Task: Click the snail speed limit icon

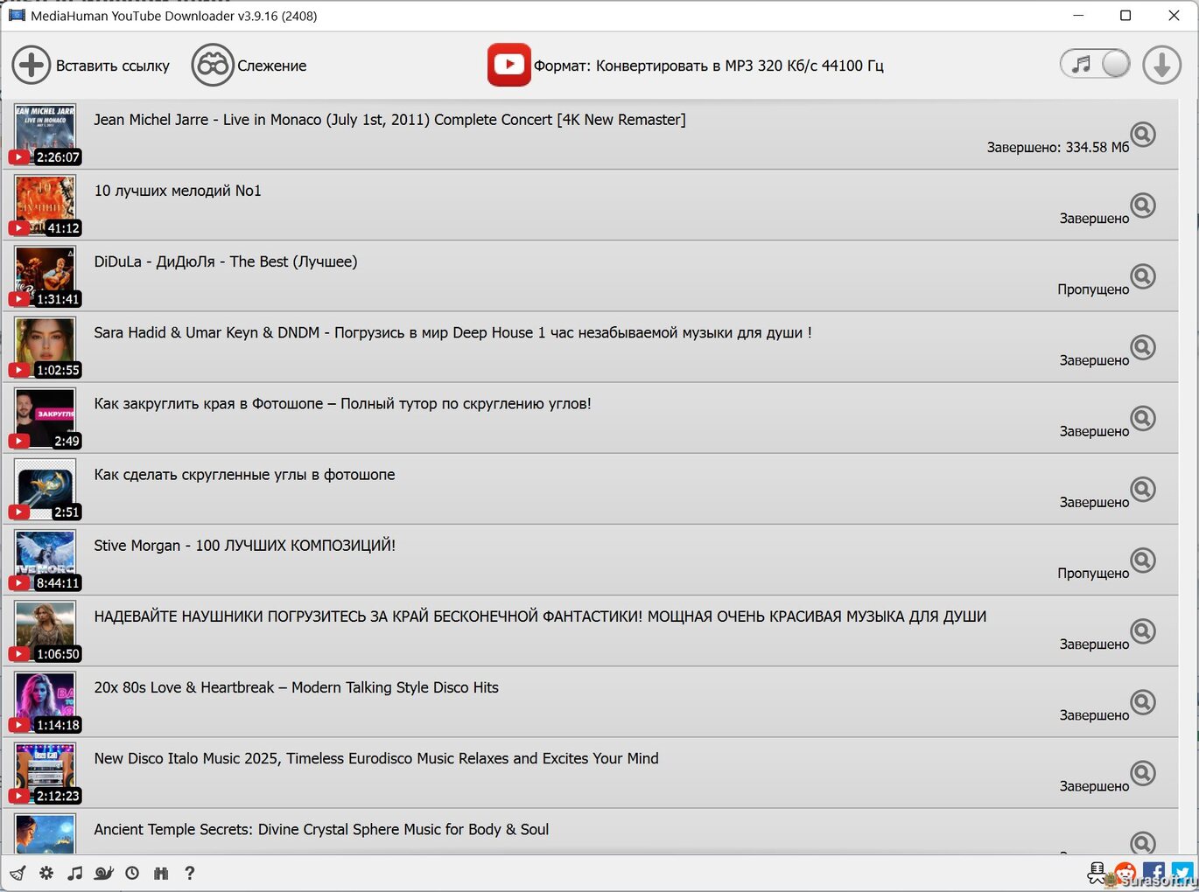Action: pos(104,873)
